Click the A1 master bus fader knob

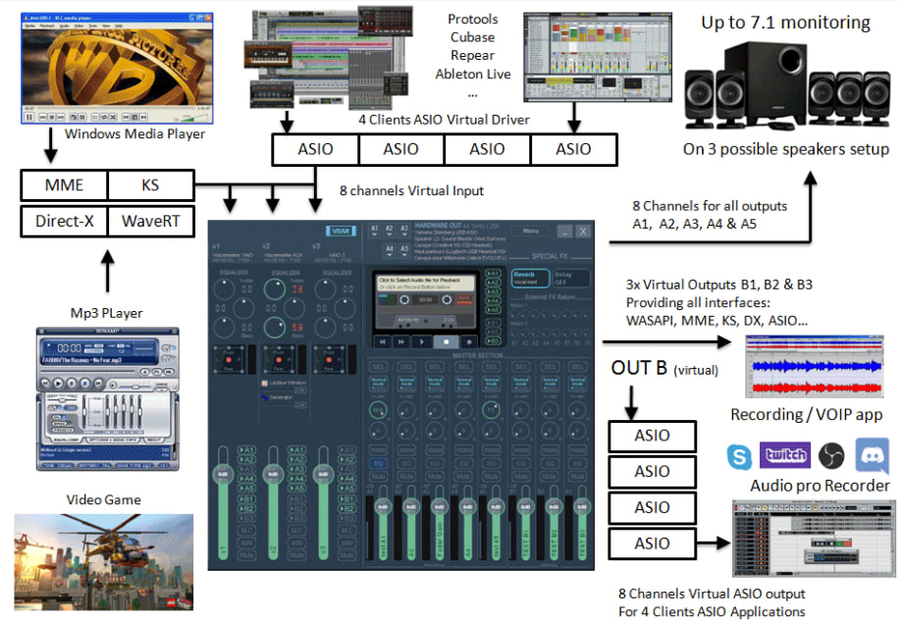384,506
